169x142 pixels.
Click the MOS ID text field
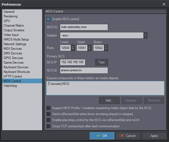(x=84, y=27)
